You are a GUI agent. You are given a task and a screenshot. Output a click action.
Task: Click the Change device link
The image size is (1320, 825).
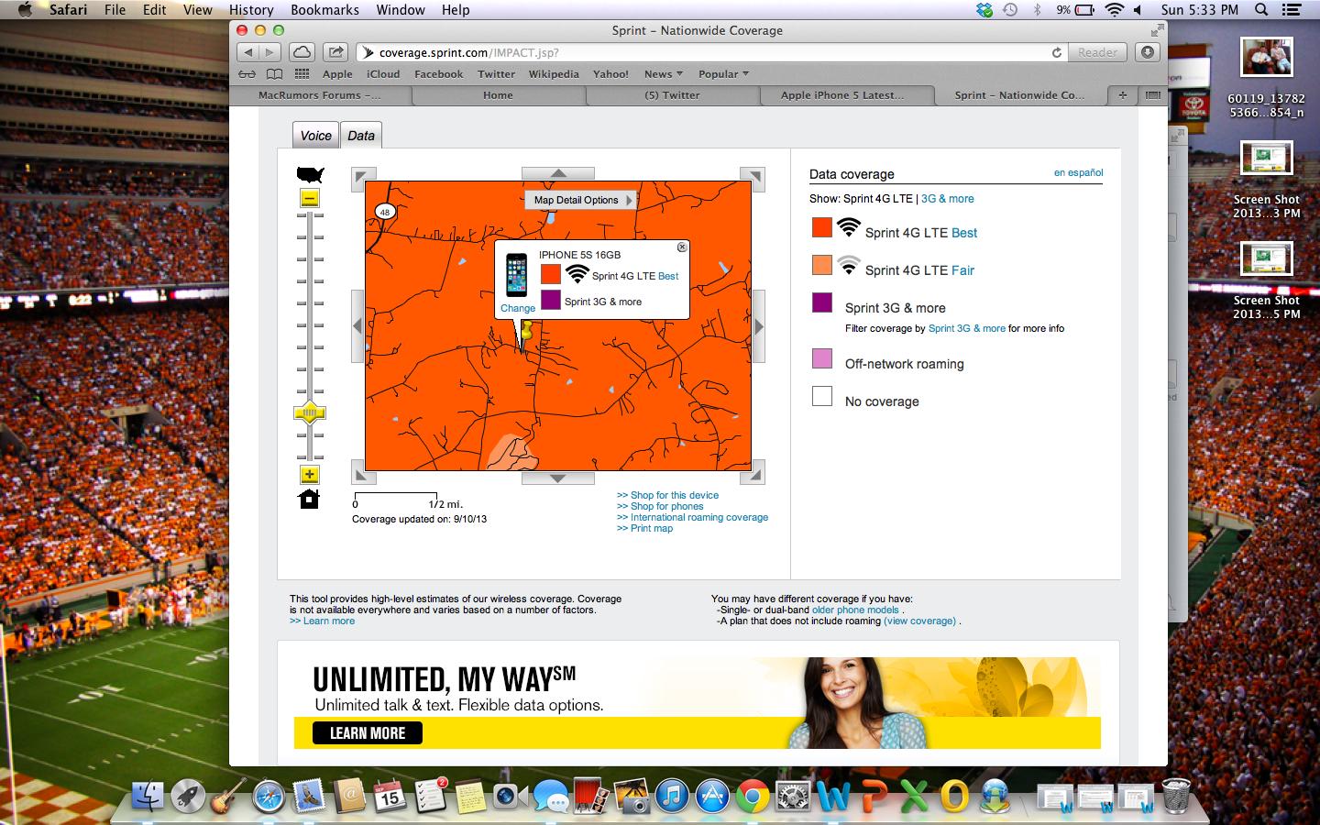coord(518,308)
